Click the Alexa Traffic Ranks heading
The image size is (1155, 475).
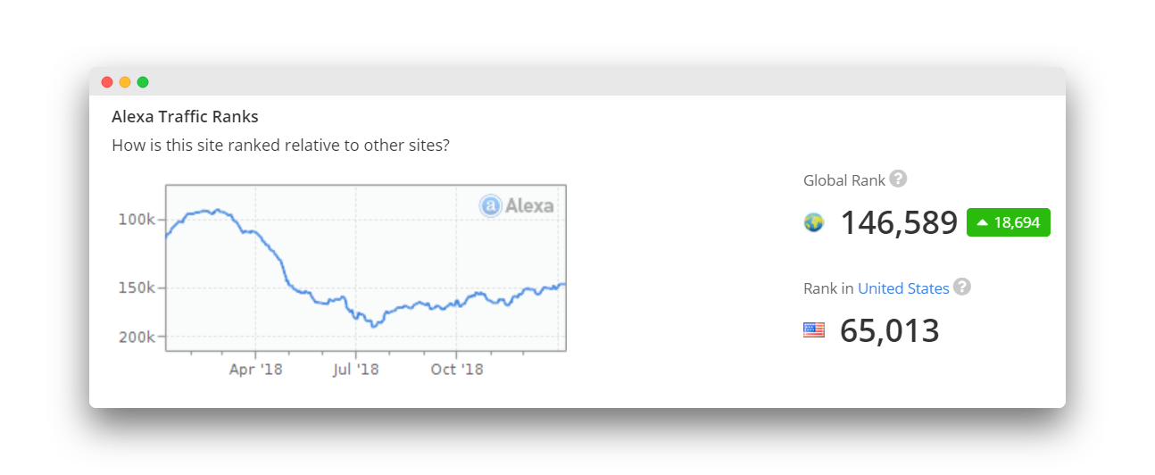[x=185, y=116]
